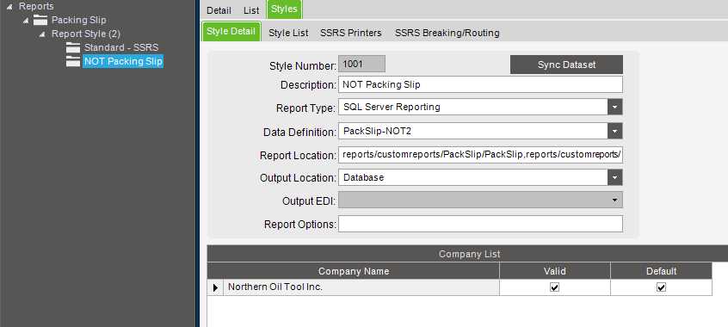
Task: Click into the Report Location field
Action: [x=480, y=155]
